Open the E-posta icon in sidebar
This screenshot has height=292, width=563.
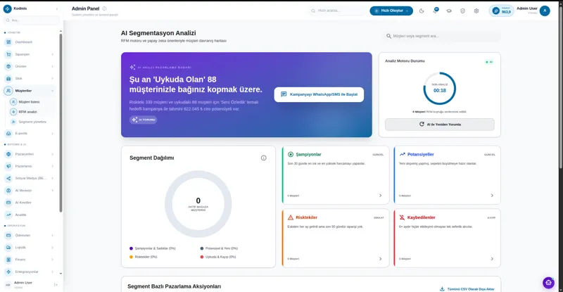(8, 133)
